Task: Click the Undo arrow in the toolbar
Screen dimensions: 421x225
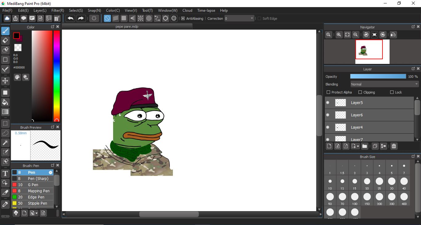Action: click(71, 19)
